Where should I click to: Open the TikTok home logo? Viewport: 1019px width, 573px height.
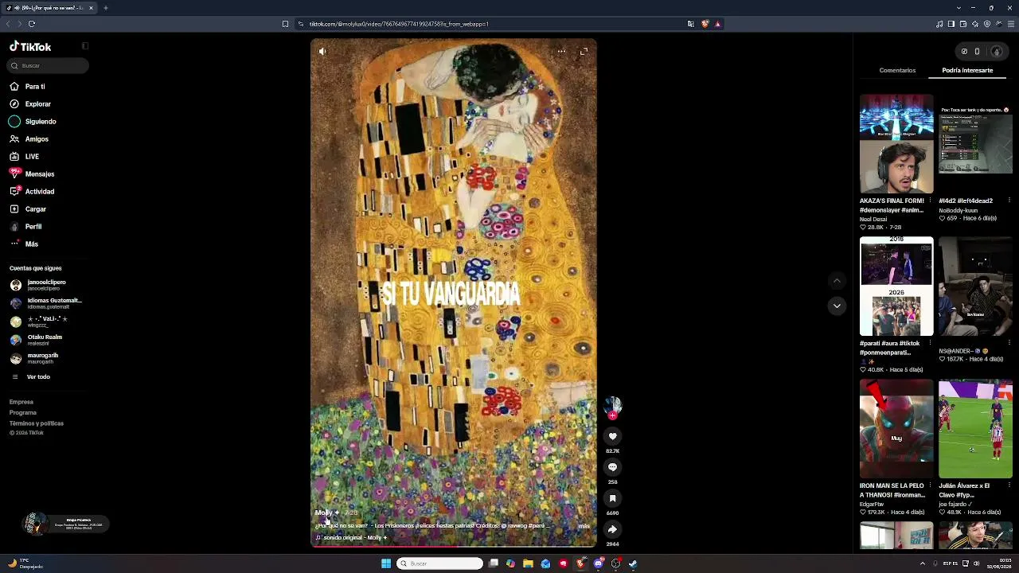click(30, 47)
